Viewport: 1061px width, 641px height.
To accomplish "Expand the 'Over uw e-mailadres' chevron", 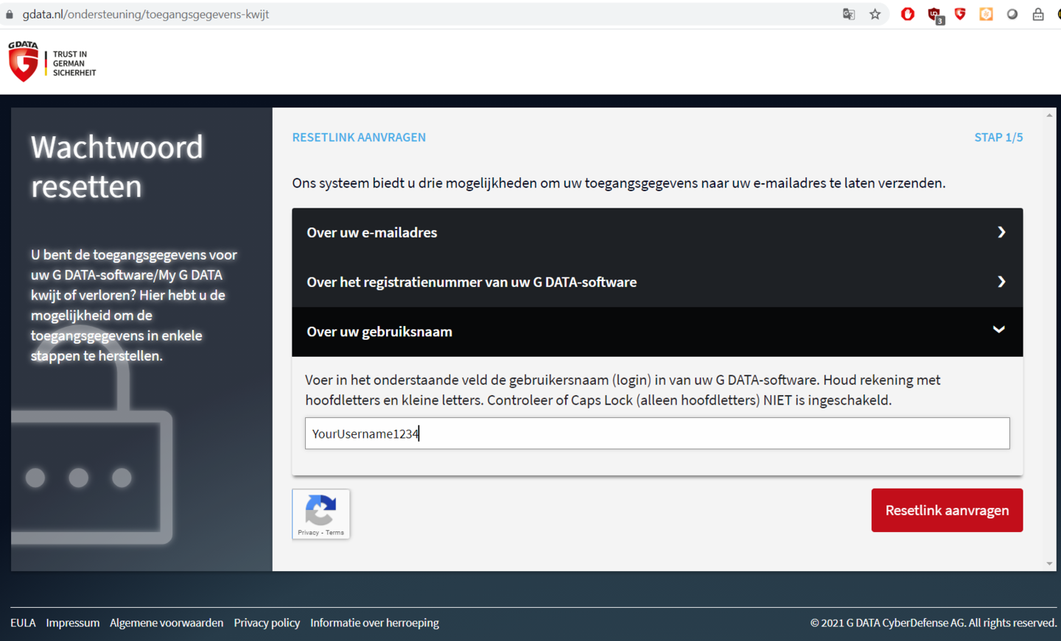I will coord(1001,232).
